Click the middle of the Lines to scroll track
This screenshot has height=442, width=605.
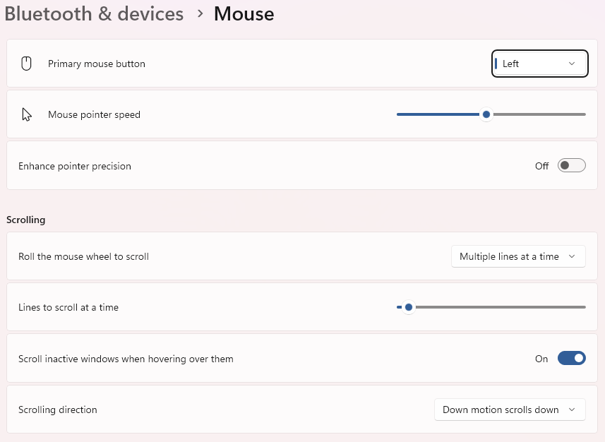click(492, 307)
